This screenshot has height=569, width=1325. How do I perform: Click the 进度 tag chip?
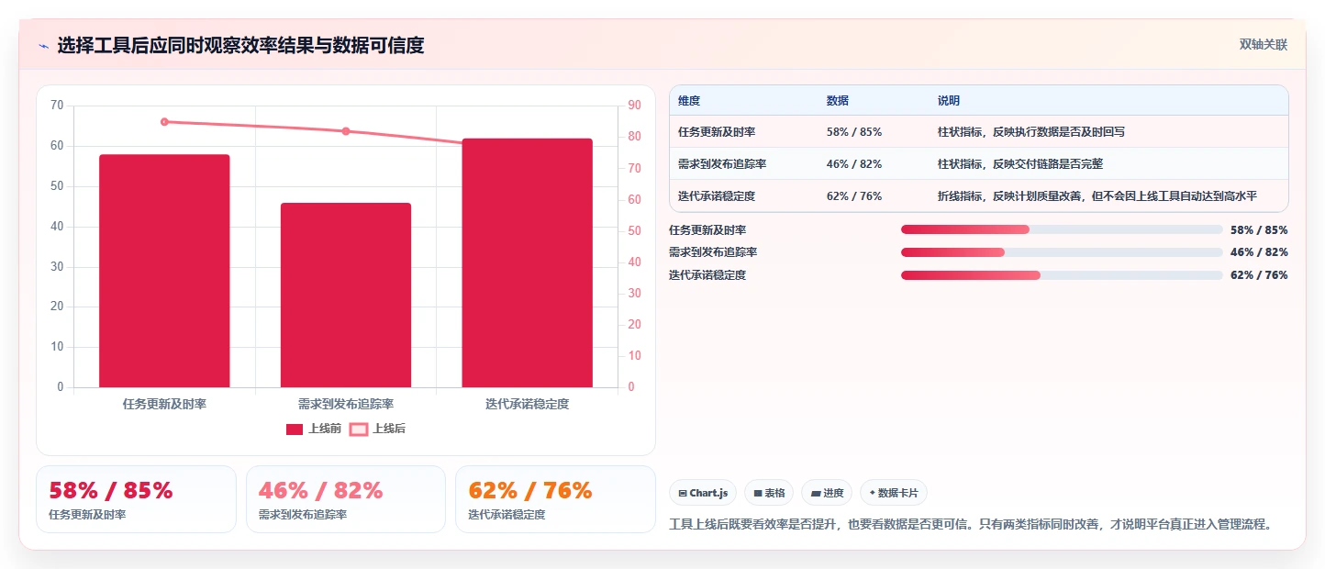[827, 493]
